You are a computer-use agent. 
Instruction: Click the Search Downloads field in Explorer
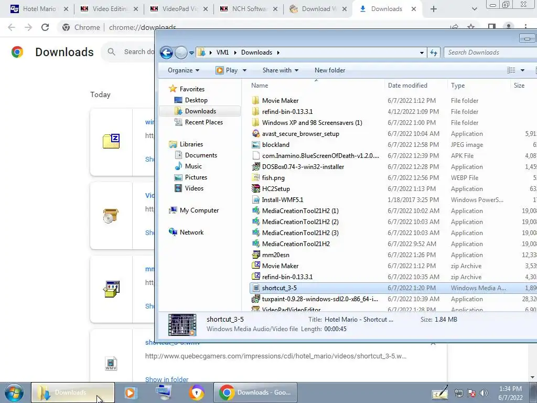point(490,52)
